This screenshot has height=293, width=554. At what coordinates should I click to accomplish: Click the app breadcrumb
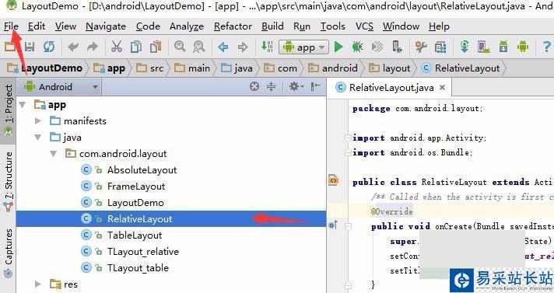(110, 68)
